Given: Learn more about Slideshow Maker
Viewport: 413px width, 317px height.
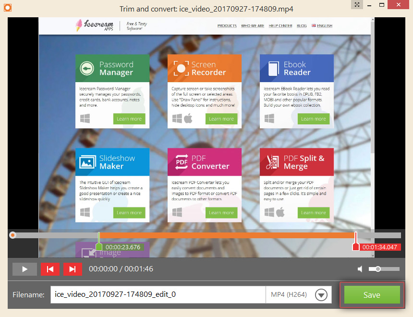Looking at the screenshot, I should click(129, 213).
